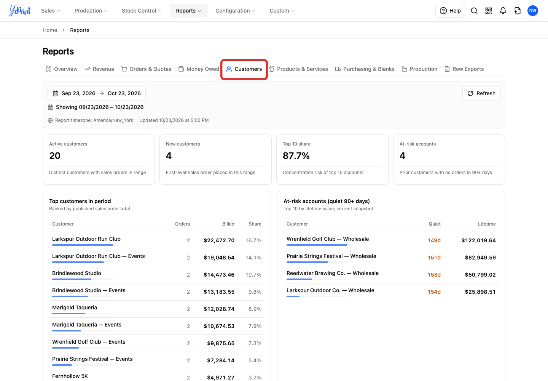Open the Custom dropdown menu
This screenshot has width=548, height=381.
click(282, 11)
